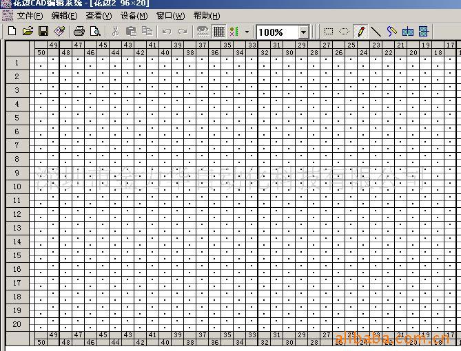Toggle the grid display button

pos(218,32)
